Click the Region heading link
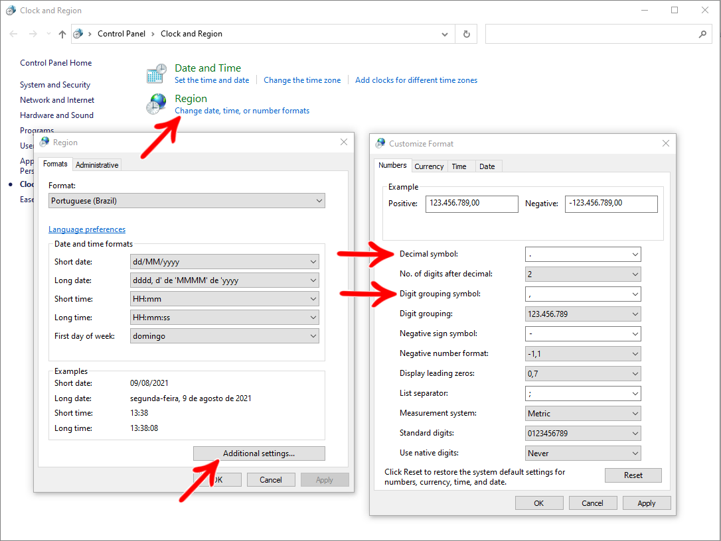Image resolution: width=721 pixels, height=541 pixels. (x=191, y=99)
